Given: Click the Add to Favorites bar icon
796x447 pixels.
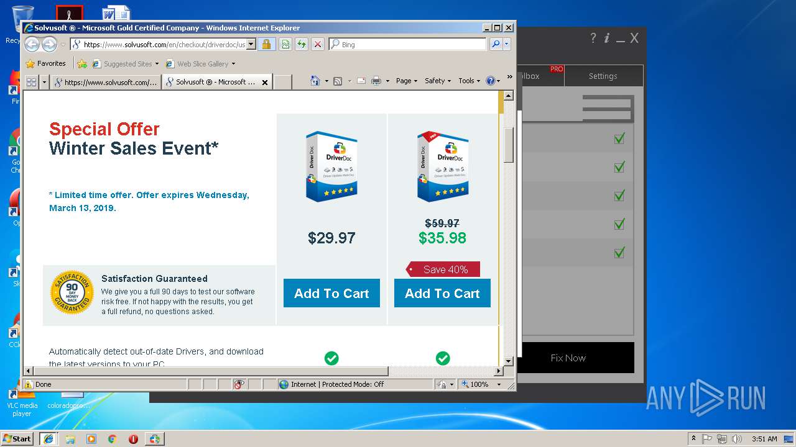Looking at the screenshot, I should (81, 63).
